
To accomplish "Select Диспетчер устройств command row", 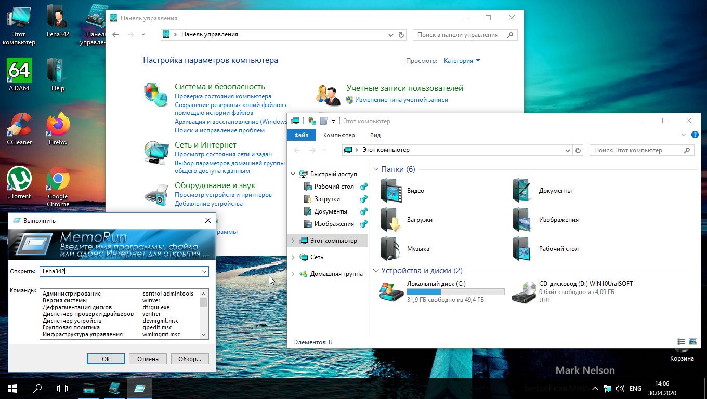I will (120, 321).
